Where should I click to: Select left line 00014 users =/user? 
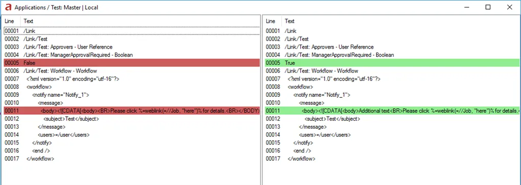coord(132,135)
